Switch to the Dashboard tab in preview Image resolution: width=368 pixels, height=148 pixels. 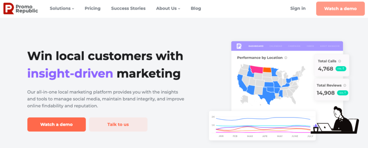[256, 46]
